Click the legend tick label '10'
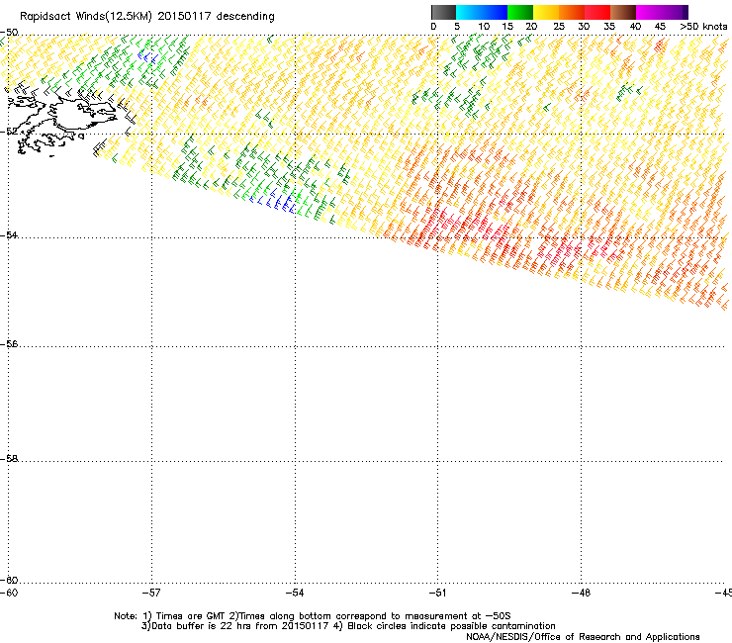Screen dimensions: 732x643 point(484,27)
